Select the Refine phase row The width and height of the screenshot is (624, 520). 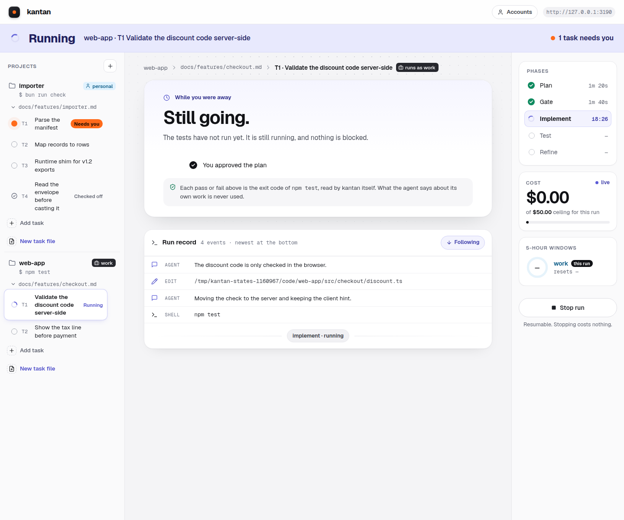[568, 152]
